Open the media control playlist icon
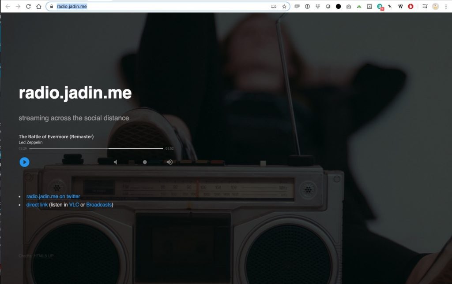The image size is (452, 284). (x=425, y=6)
